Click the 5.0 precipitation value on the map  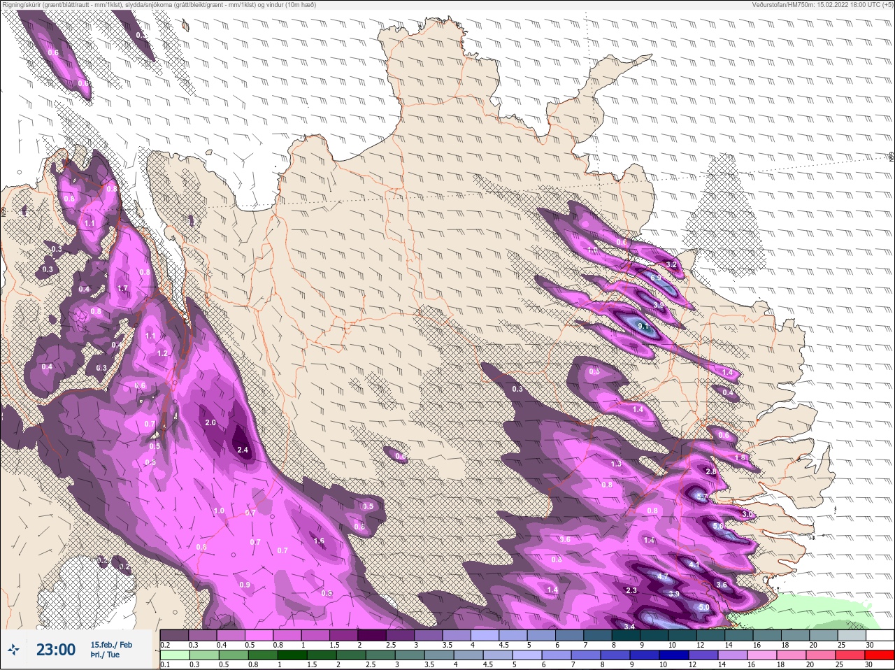703,608
